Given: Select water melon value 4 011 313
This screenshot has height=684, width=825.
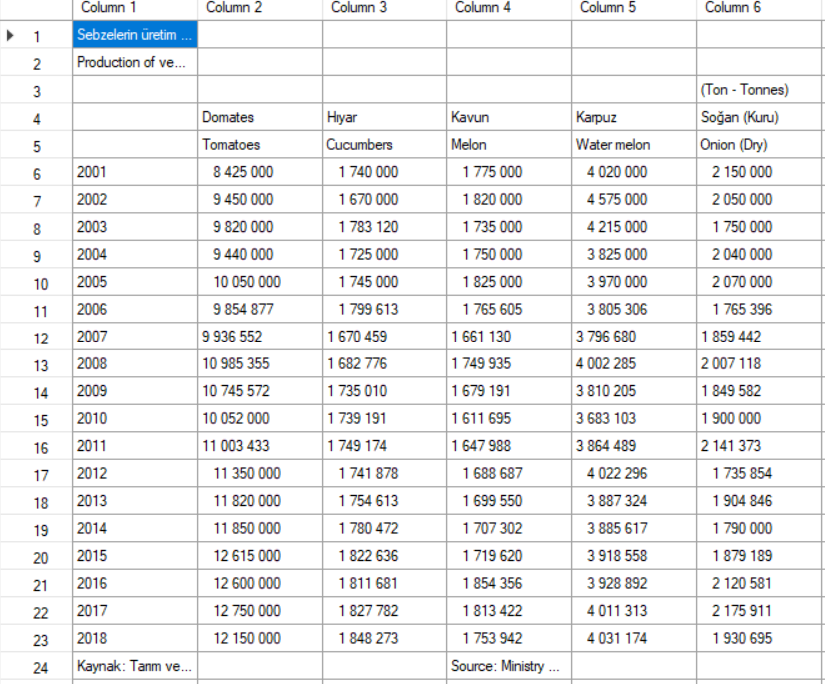Looking at the screenshot, I should click(x=633, y=610).
